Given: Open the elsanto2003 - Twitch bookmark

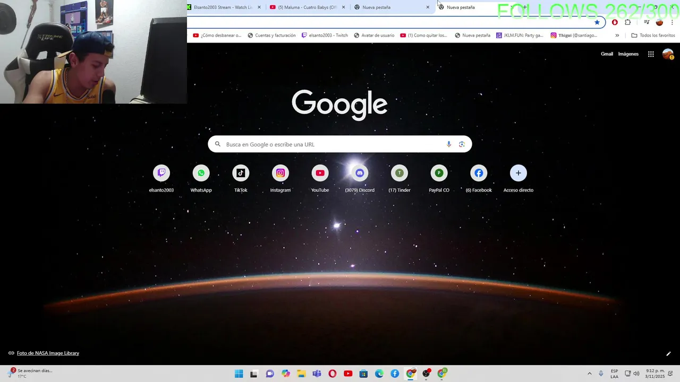Looking at the screenshot, I should [x=325, y=36].
